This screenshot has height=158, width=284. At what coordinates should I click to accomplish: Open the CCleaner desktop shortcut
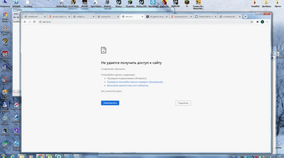click(x=5, y=81)
